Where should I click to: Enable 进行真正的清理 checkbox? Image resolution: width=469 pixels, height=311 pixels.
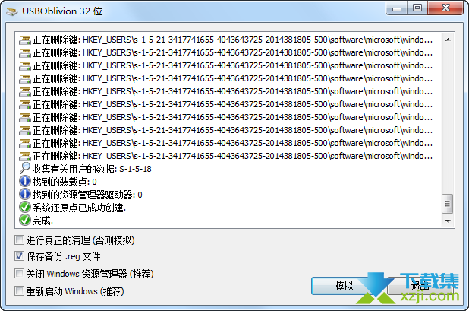coord(20,240)
